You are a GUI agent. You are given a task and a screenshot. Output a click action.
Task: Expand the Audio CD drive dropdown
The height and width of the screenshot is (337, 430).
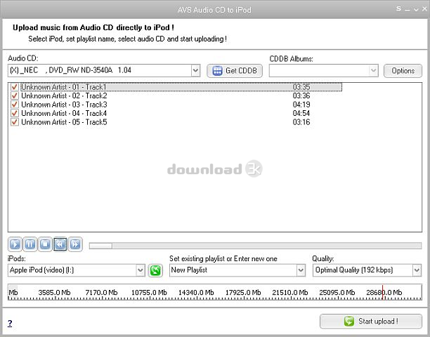[x=195, y=70]
